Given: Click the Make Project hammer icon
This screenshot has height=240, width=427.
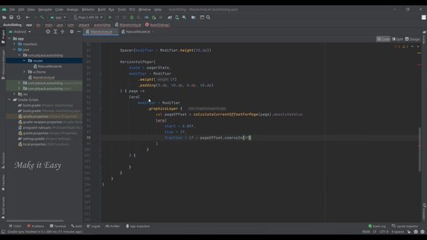Looking at the screenshot, I should tap(42, 17).
